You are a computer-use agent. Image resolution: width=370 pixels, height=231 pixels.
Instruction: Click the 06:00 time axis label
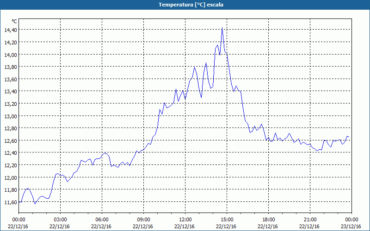point(102,220)
